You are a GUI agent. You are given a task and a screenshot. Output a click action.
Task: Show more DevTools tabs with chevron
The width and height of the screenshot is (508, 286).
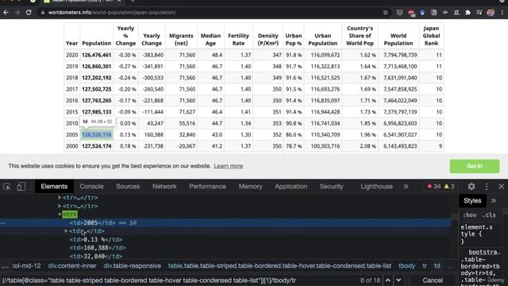tap(406, 187)
